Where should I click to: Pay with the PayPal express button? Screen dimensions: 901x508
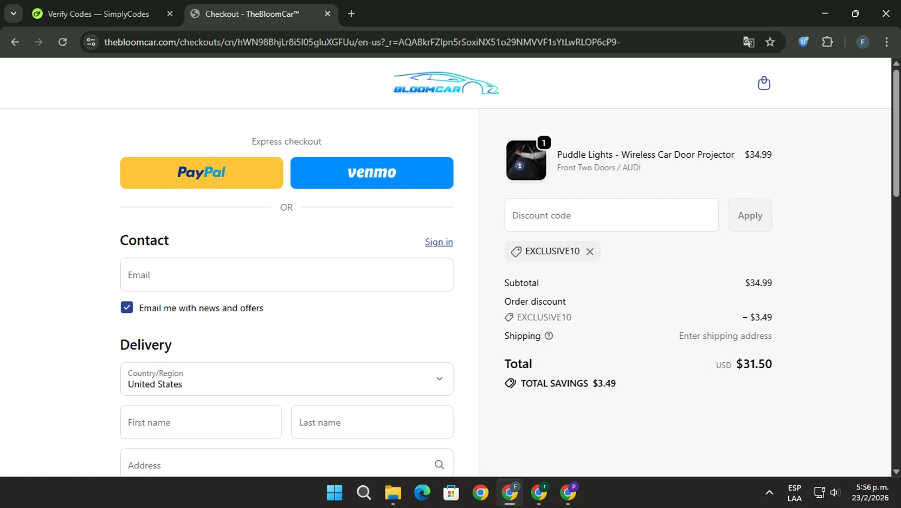(201, 173)
